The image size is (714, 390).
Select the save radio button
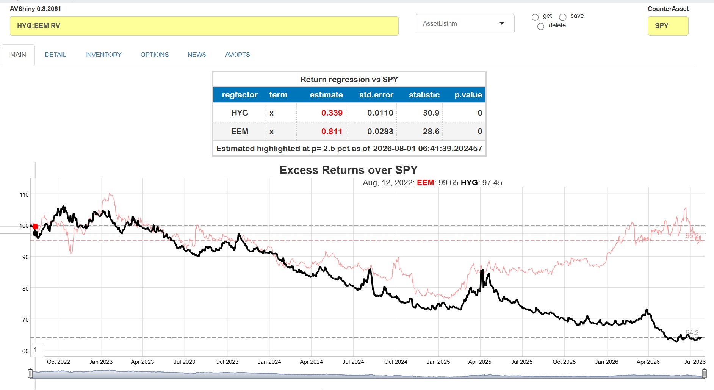563,17
